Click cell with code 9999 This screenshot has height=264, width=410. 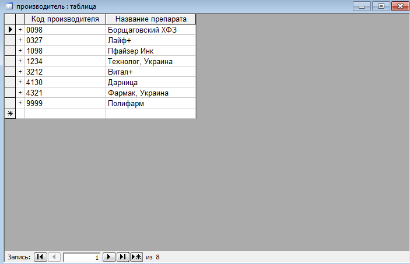click(65, 103)
